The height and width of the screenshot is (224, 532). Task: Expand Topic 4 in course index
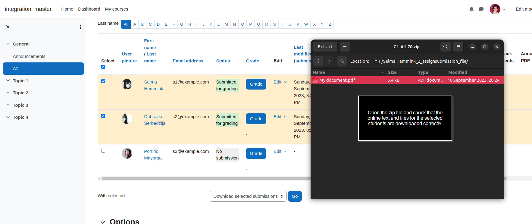click(8, 117)
